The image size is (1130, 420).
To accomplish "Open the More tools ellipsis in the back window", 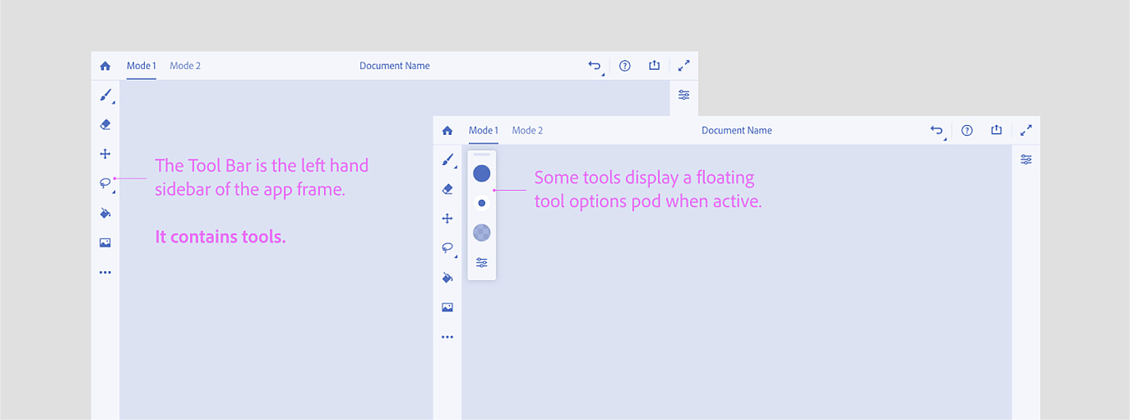I will coord(105,272).
